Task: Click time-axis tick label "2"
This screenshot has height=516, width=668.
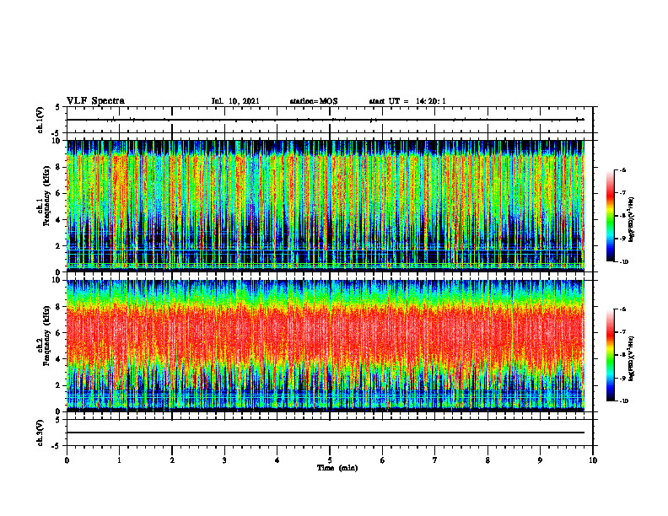Action: [172, 460]
